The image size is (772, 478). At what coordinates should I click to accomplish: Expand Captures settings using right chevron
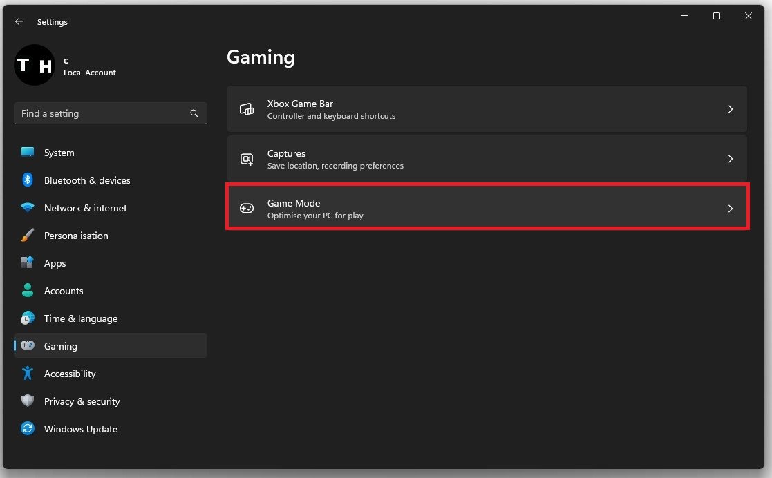tap(731, 159)
